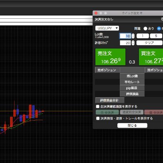Enable 決済指値・逆指・トレールを表示する checkbox
This screenshot has width=163, height=163.
pos(98,118)
